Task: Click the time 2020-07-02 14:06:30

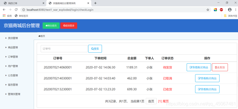Action: tap(101, 67)
